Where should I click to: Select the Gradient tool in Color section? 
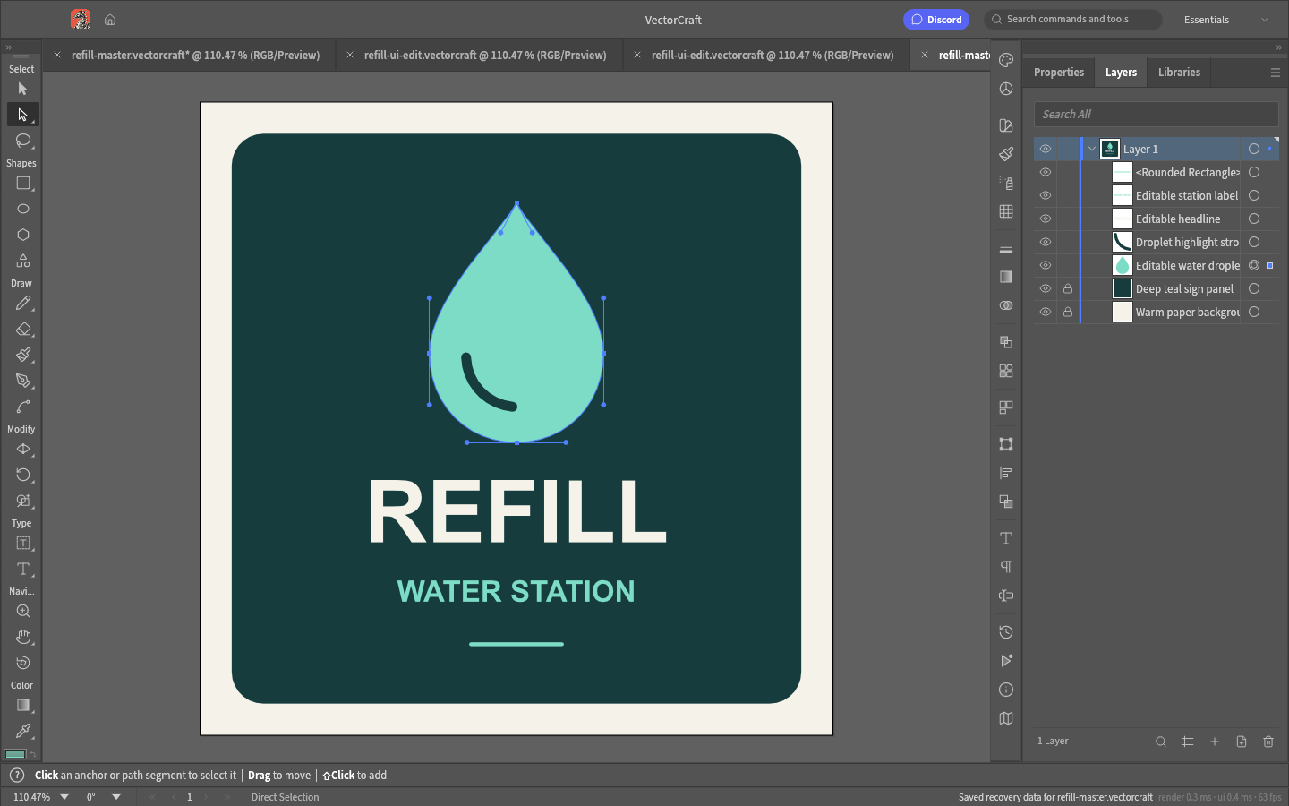23,706
